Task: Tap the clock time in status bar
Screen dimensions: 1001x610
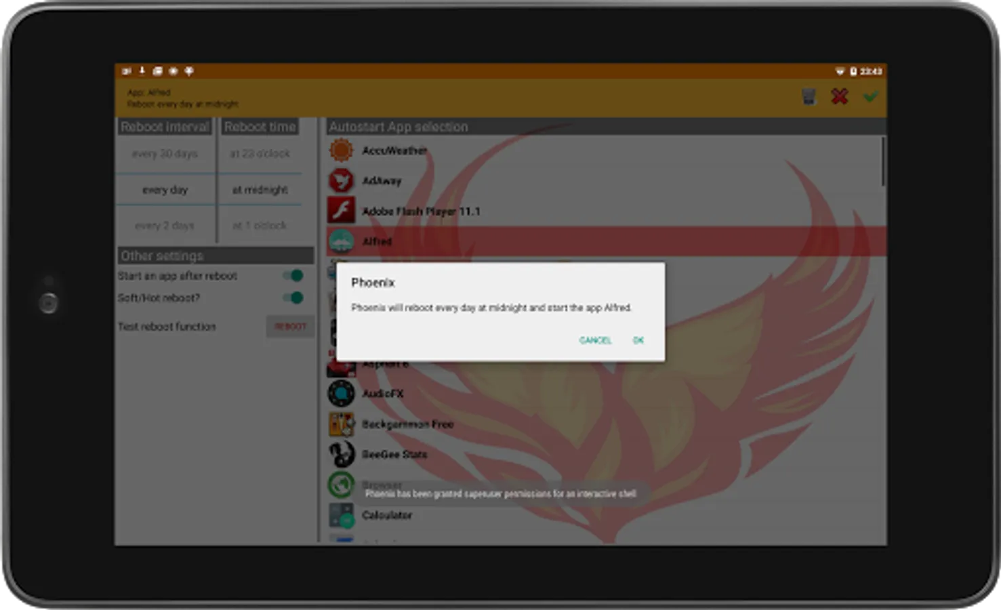Action: pos(871,71)
